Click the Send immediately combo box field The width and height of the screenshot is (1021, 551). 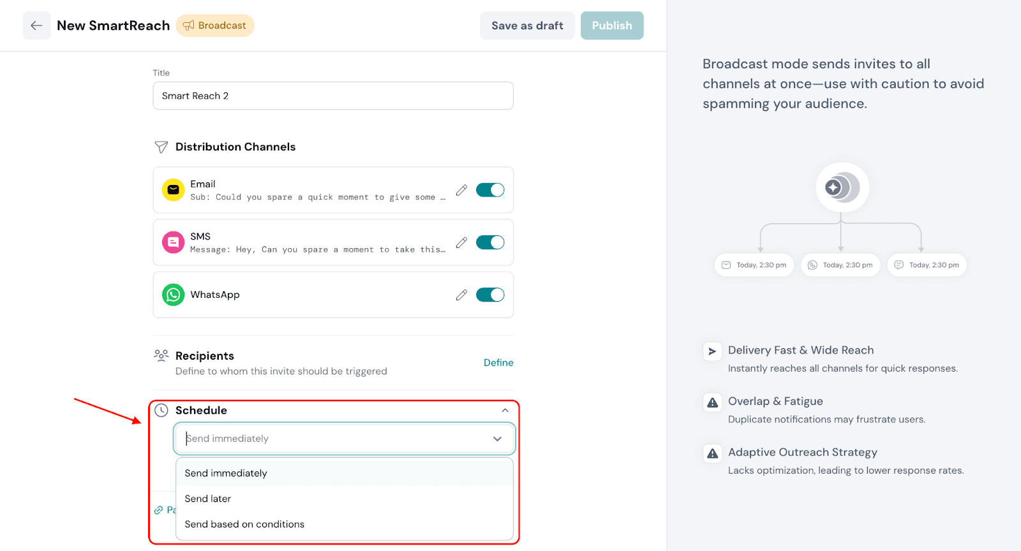pyautogui.click(x=332, y=439)
